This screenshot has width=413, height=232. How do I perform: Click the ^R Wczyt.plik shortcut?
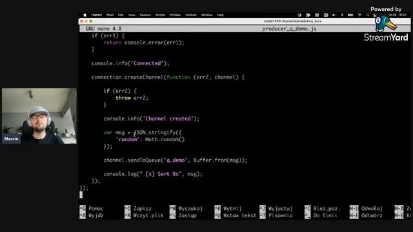tap(144, 215)
